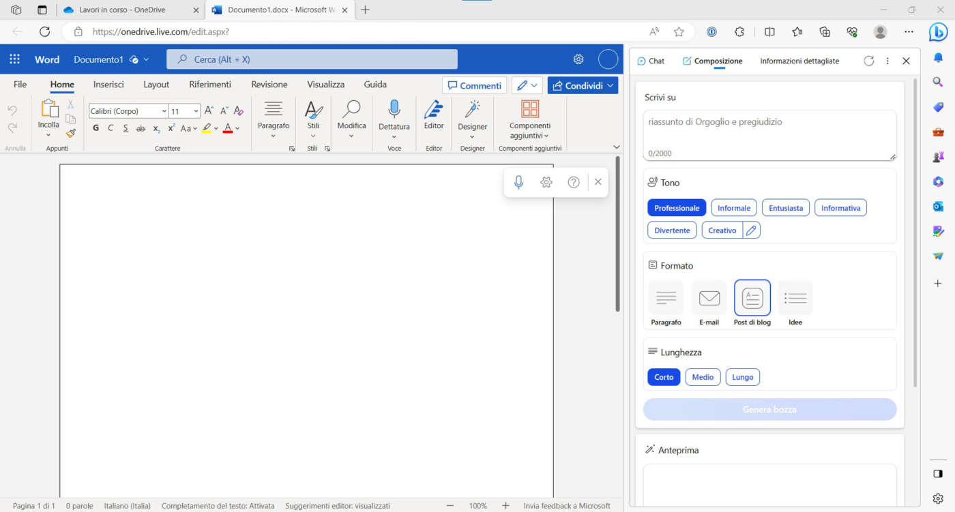Open the Editor tool in ribbon
The image size is (955, 512).
pyautogui.click(x=434, y=110)
